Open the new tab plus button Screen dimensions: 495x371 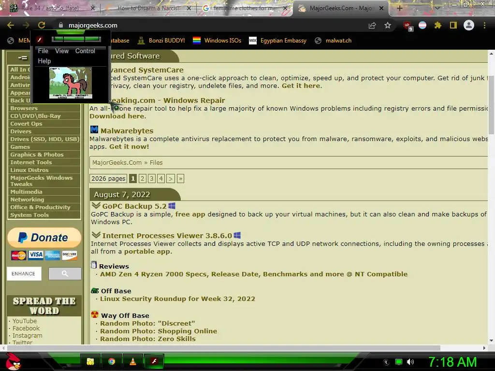pos(399,8)
